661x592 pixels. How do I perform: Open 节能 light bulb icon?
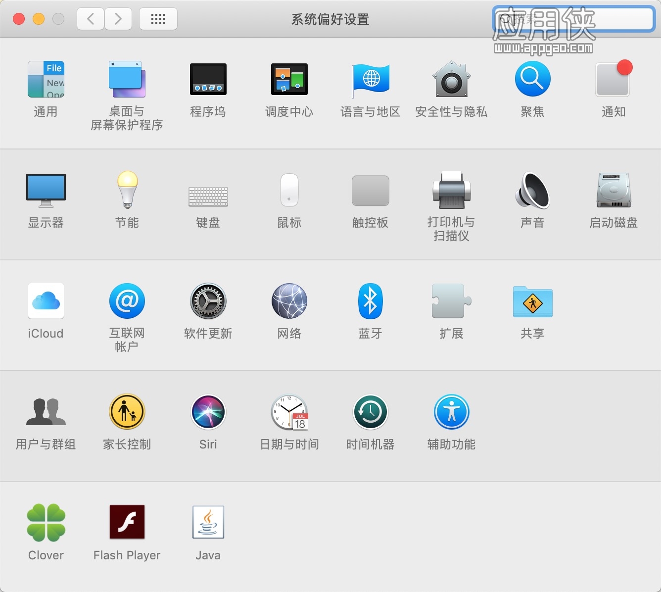point(127,190)
